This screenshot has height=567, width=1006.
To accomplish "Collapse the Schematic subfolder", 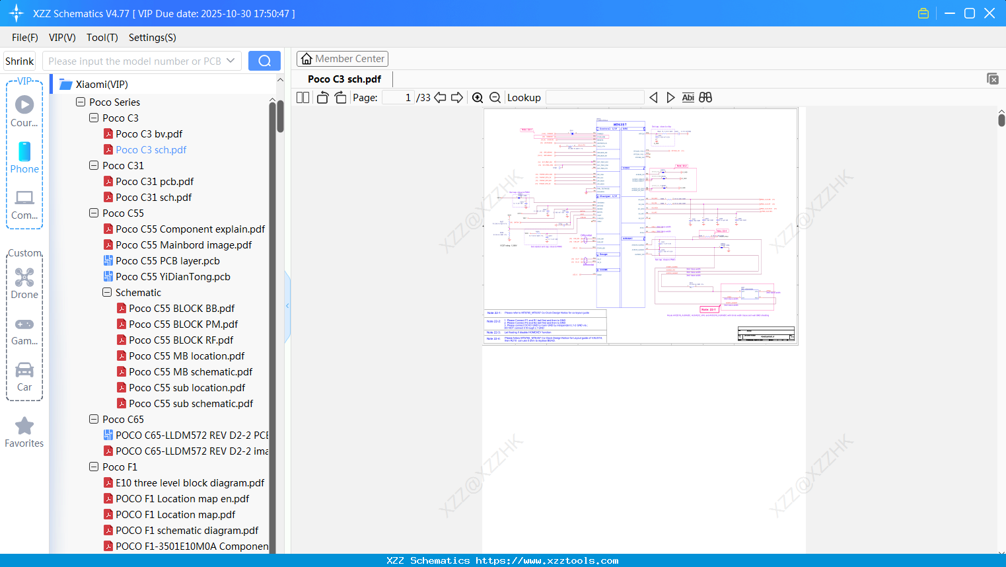I will (107, 292).
